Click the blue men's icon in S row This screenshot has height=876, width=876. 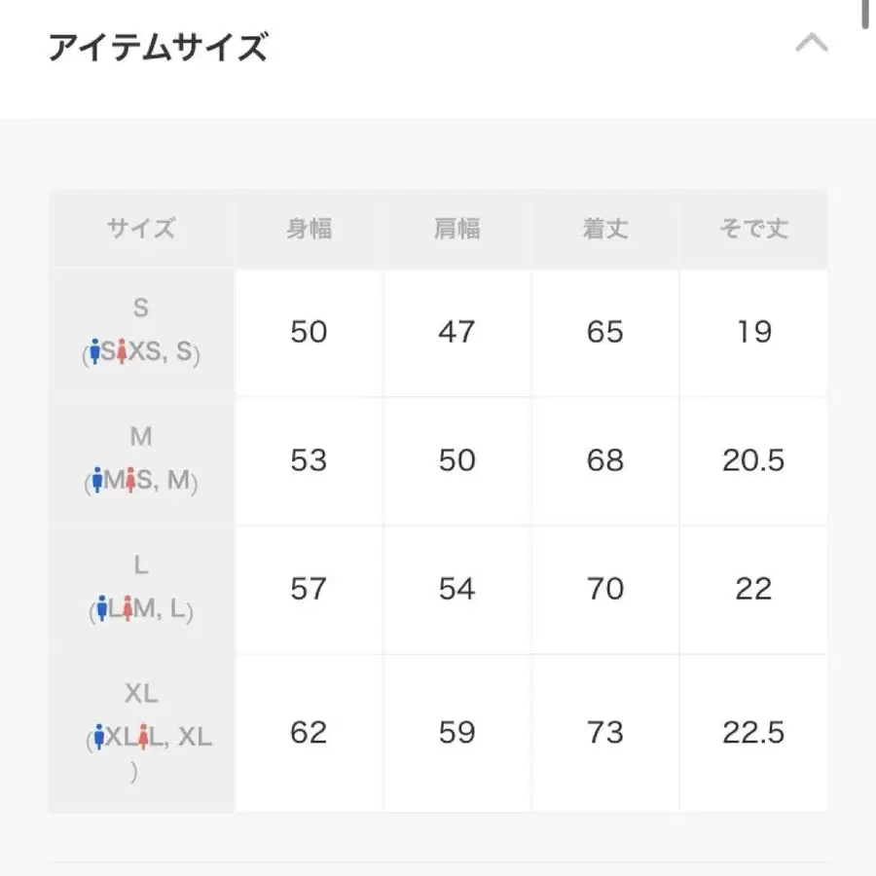[x=93, y=352]
